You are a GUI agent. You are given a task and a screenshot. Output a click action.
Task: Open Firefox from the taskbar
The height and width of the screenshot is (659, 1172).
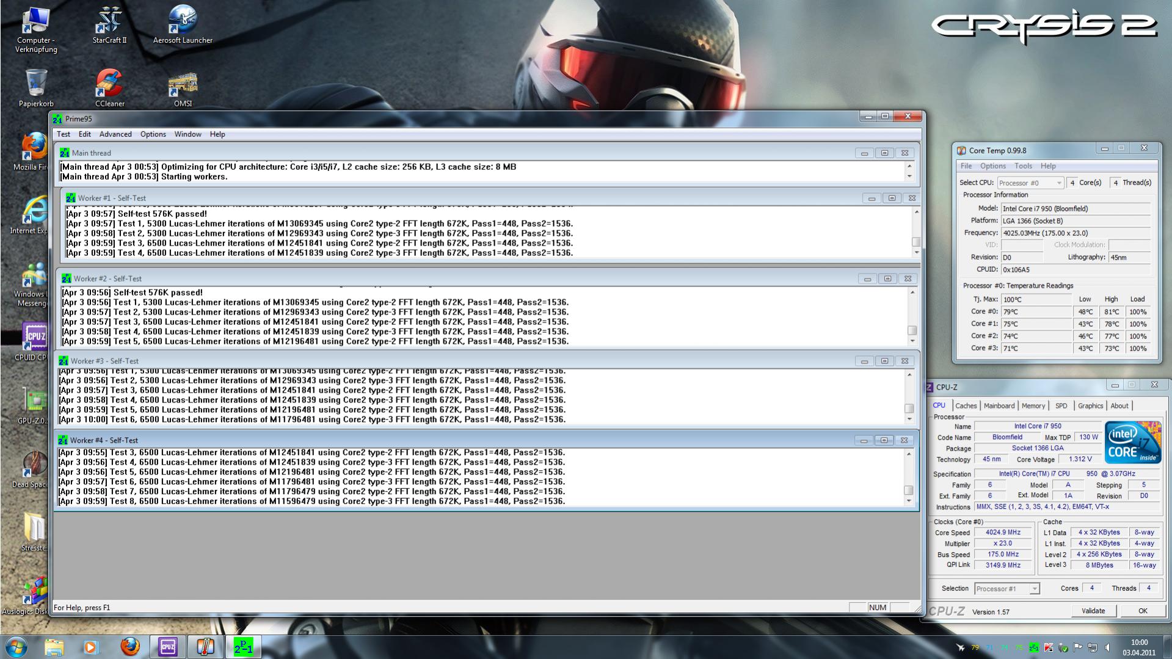click(x=129, y=647)
